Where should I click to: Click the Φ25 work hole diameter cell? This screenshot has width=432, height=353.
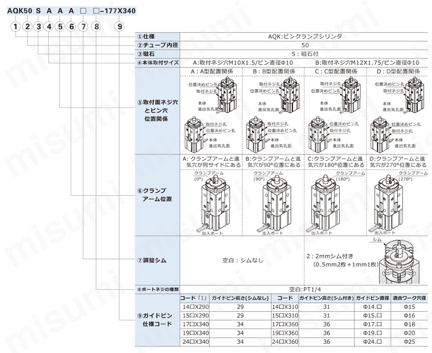[409, 342]
